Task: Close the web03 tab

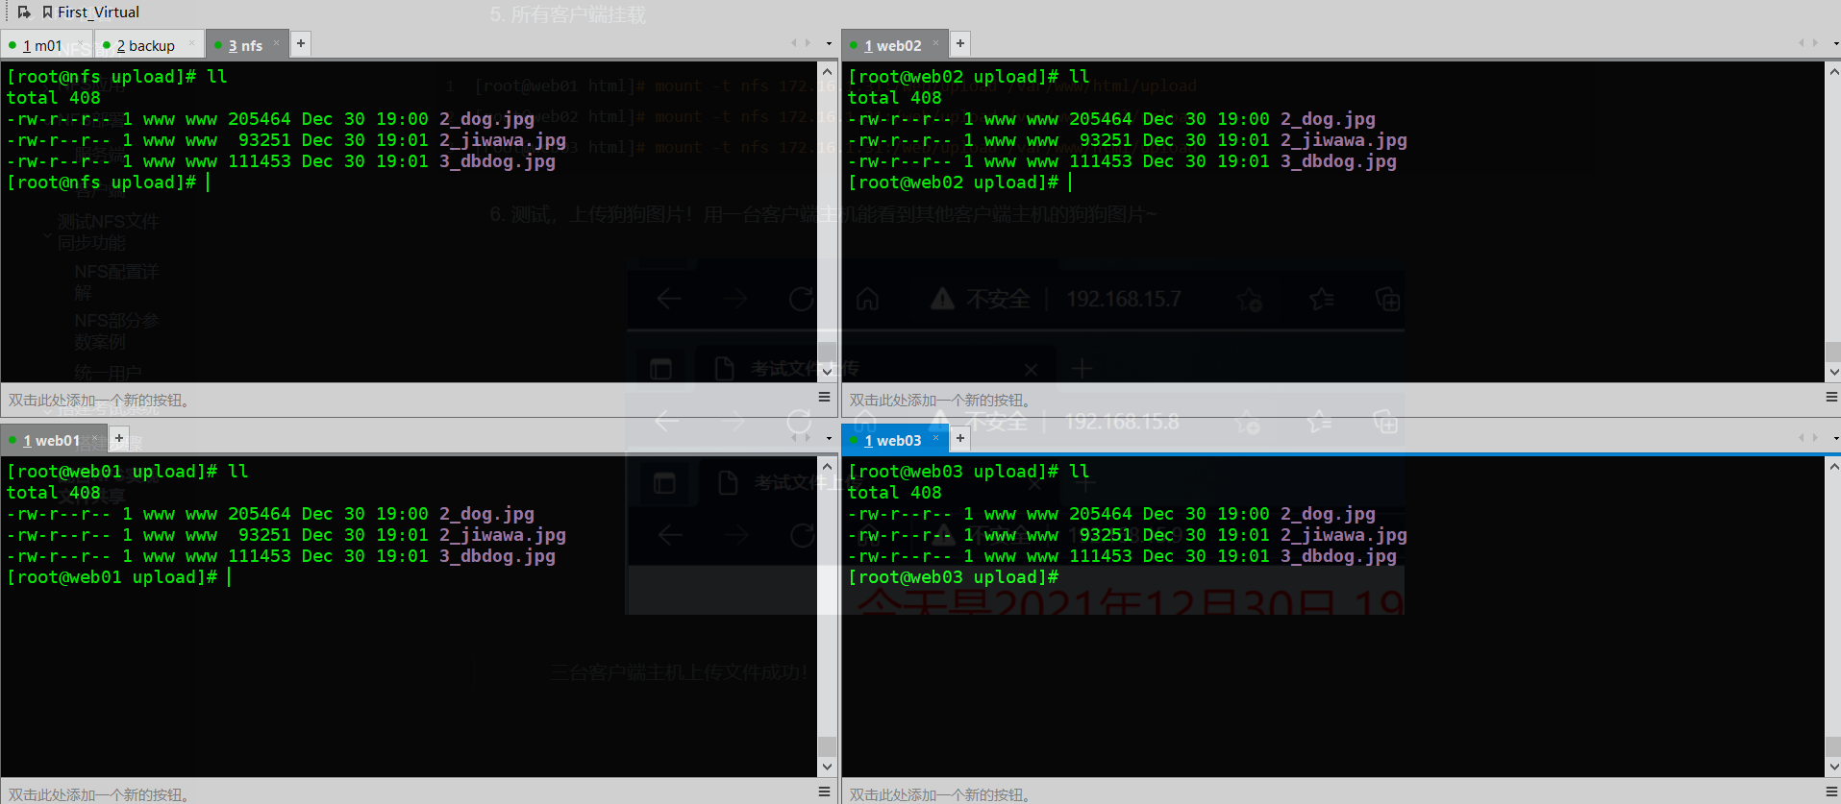Action: [x=935, y=438]
